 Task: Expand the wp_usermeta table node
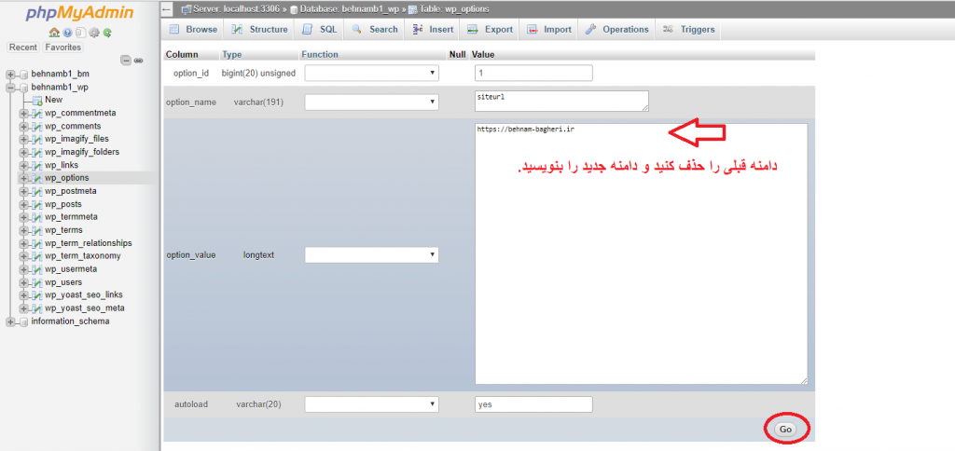23,269
